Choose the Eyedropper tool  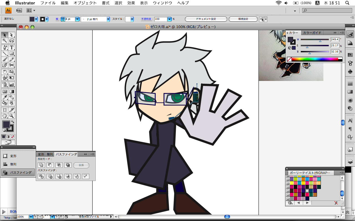click(5, 97)
